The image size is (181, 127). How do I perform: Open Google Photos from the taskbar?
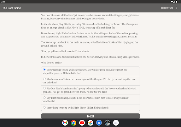(x=90, y=123)
